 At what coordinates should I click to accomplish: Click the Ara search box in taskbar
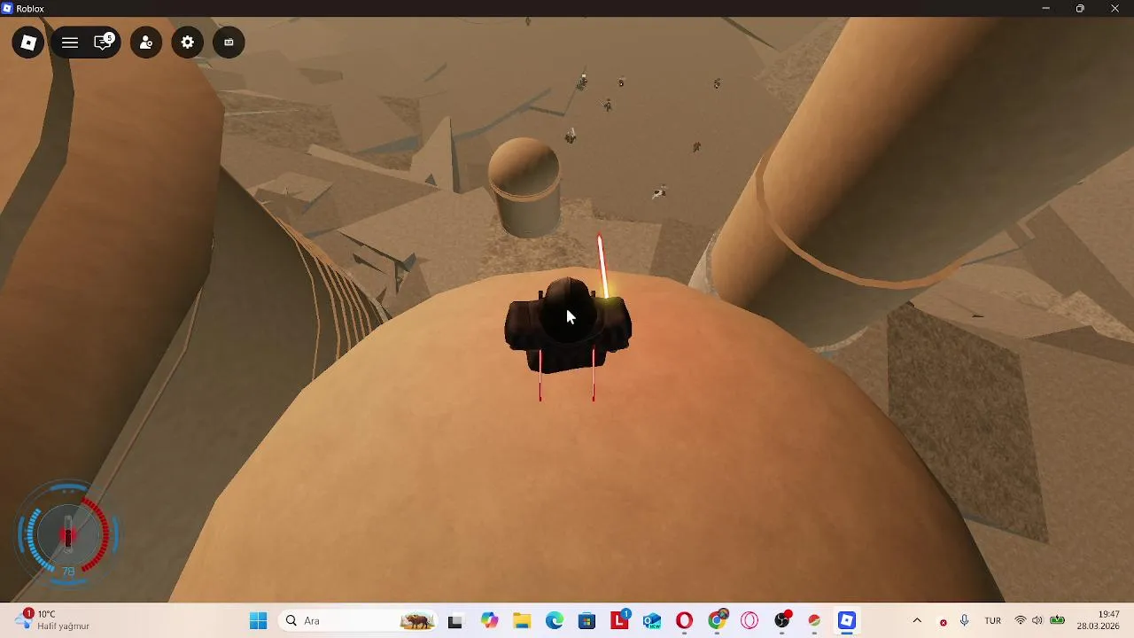click(358, 621)
